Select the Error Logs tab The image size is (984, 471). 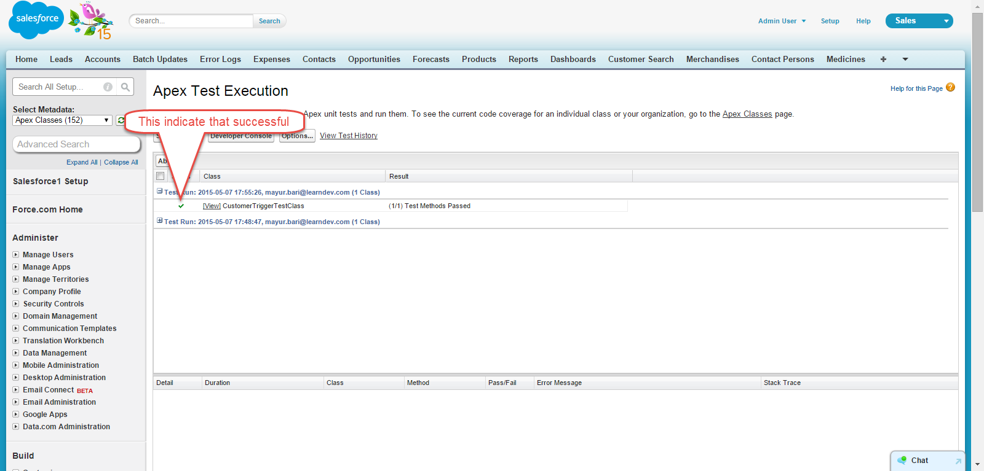tap(220, 60)
